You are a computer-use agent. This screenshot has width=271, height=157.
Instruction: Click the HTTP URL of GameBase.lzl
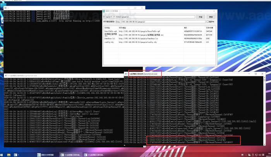pos(139,39)
